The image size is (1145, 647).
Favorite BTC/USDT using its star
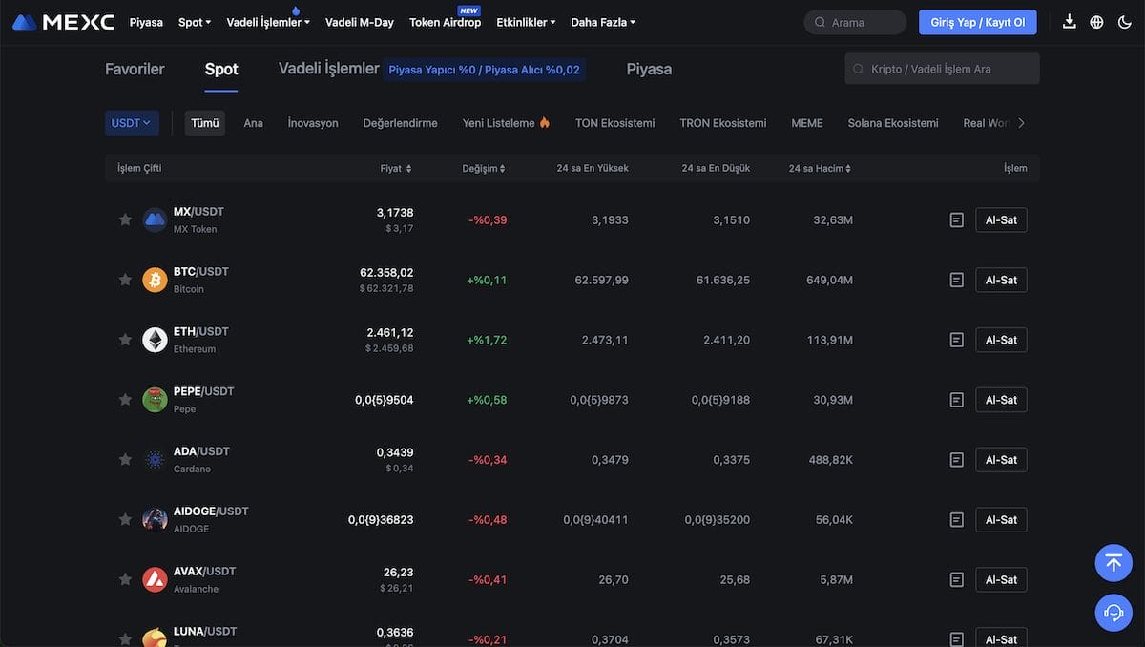(x=125, y=279)
